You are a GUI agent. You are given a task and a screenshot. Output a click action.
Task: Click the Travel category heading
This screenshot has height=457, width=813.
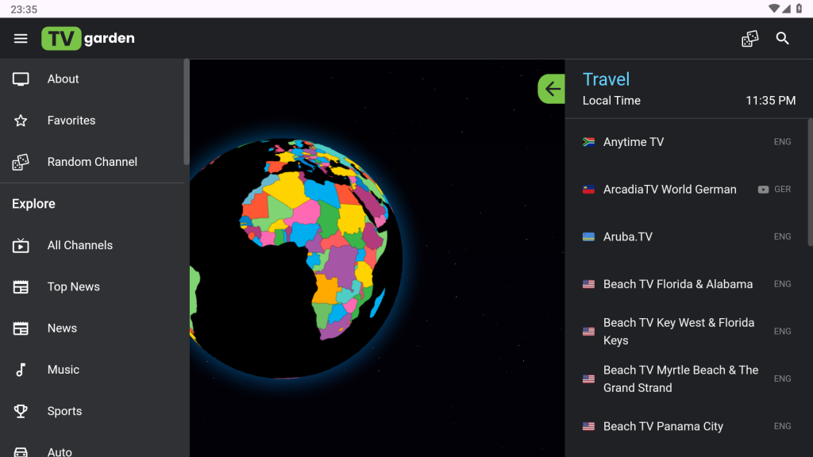coord(606,79)
